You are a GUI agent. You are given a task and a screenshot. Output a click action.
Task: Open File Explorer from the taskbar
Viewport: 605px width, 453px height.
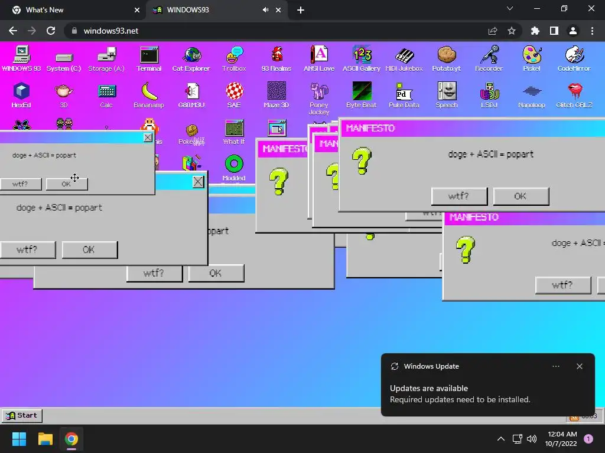click(45, 439)
